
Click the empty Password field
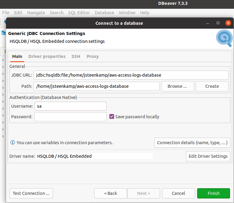(x=70, y=117)
